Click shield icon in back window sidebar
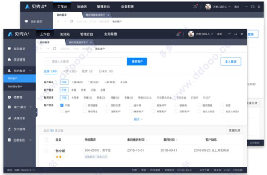This screenshot has height=175, width=267. (x=26, y=21)
